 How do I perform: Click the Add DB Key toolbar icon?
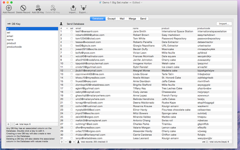click(38, 8)
